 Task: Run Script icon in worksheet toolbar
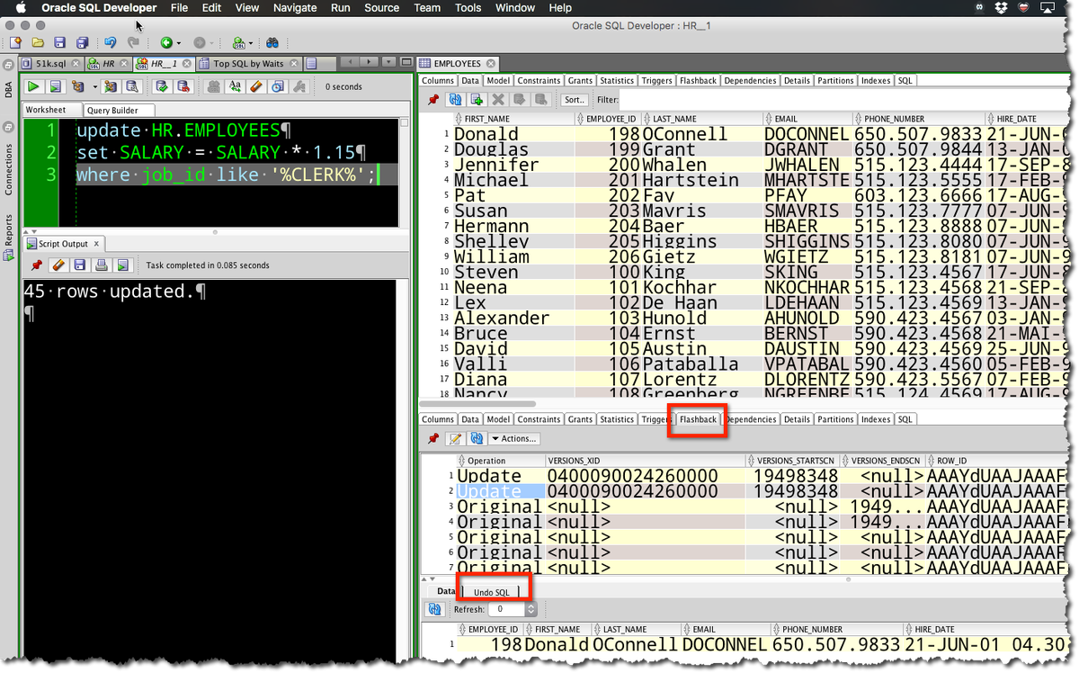click(55, 86)
